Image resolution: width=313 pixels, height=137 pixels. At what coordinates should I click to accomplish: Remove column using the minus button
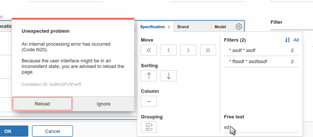tap(149, 101)
